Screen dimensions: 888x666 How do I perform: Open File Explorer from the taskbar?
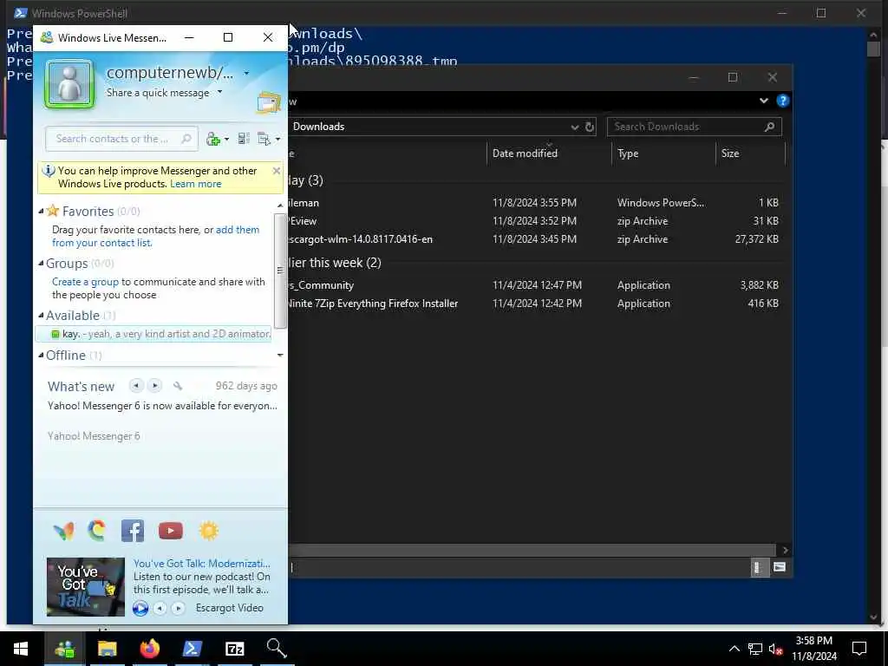point(107,649)
